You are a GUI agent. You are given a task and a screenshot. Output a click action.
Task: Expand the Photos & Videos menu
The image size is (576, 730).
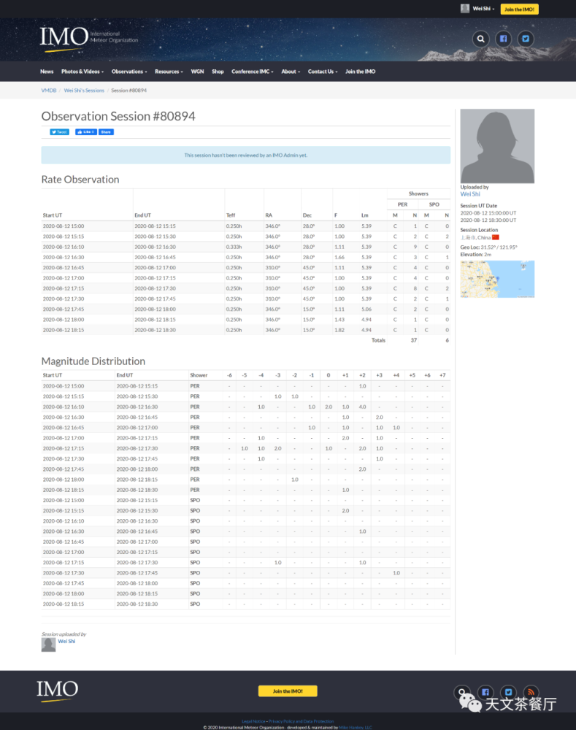[82, 72]
